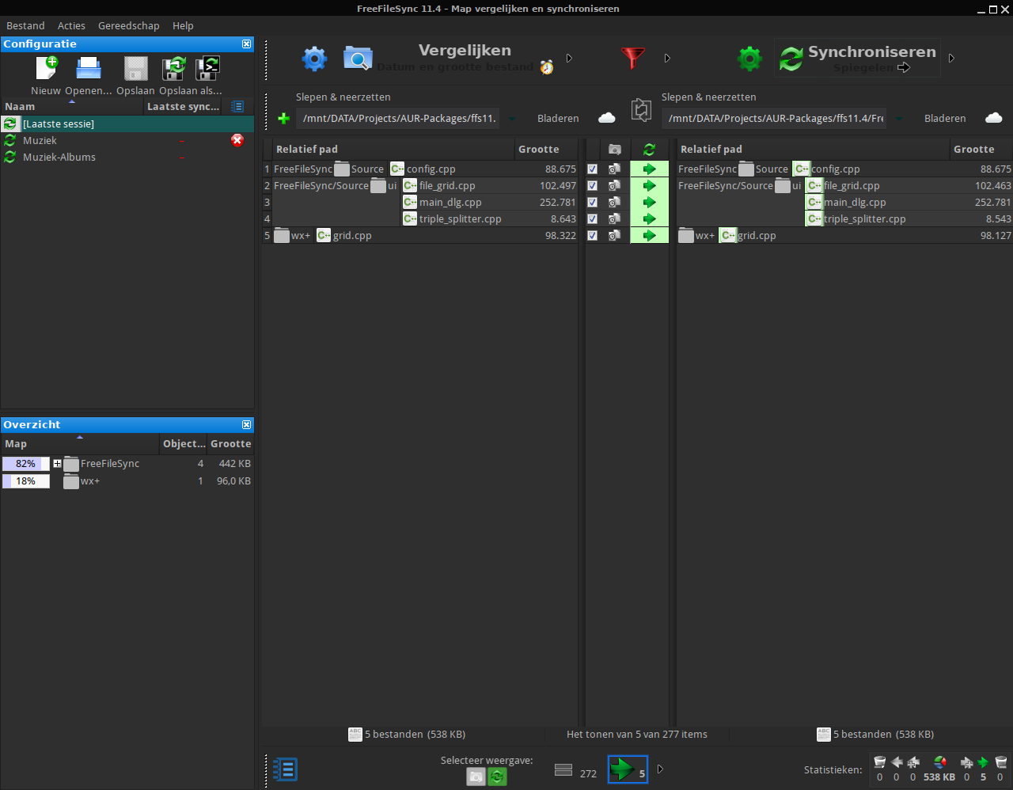Toggle showing the 272 equal files

click(575, 770)
